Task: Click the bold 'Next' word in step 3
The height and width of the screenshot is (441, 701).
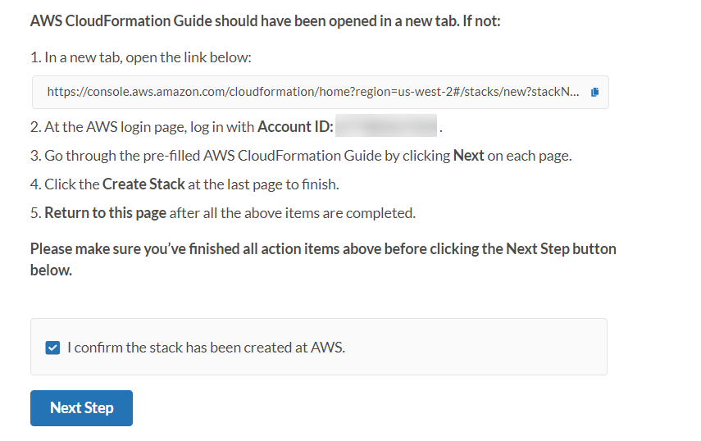Action: [468, 156]
